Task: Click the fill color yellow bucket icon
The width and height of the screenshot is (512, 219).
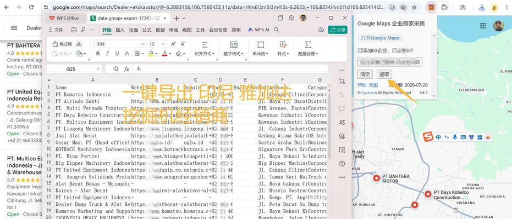Action: [151, 54]
